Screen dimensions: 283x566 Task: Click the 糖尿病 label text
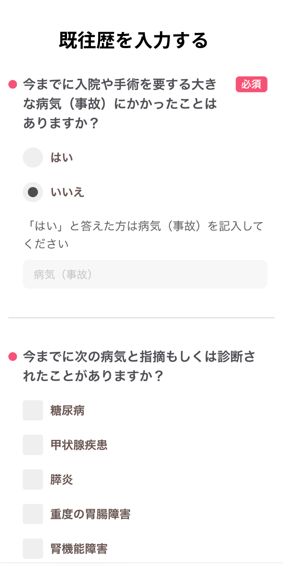[x=67, y=410]
